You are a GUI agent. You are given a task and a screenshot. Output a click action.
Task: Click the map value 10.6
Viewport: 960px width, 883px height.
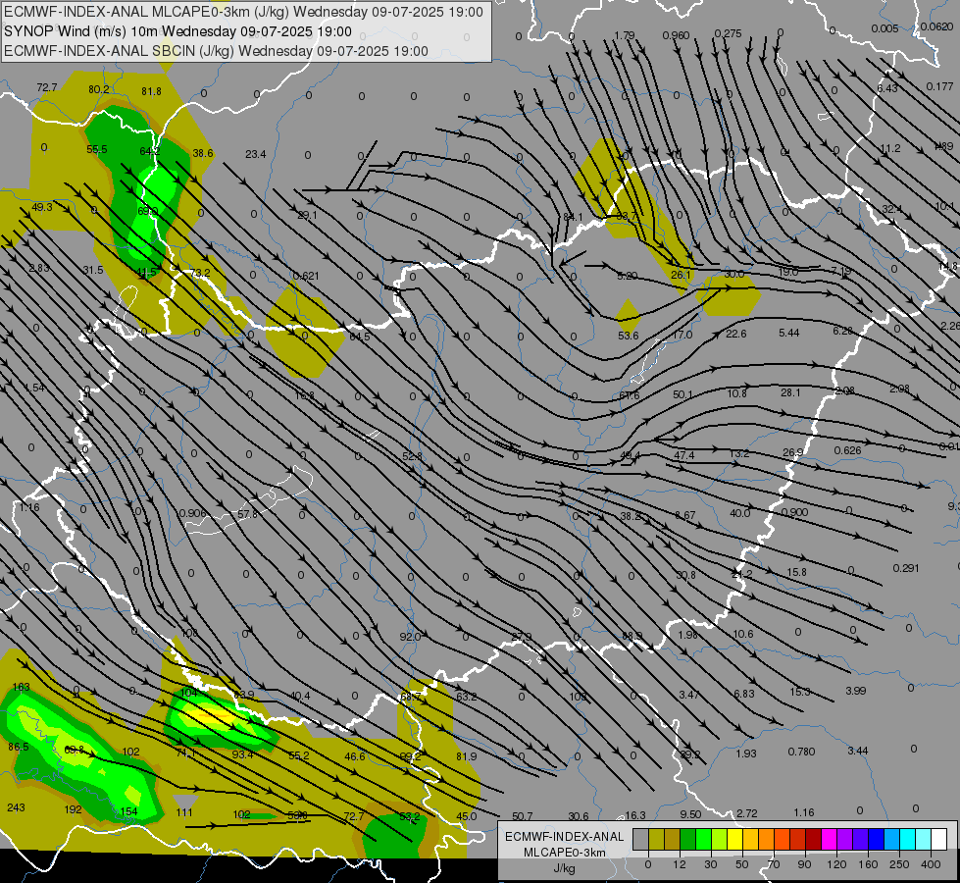coord(742,634)
